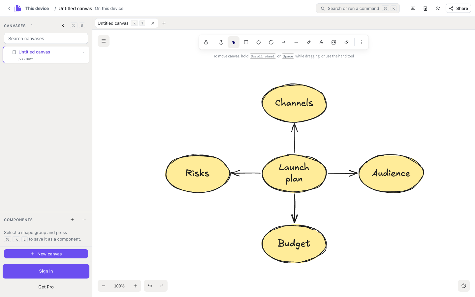
Task: Select the Text tool
Action: coord(321,42)
